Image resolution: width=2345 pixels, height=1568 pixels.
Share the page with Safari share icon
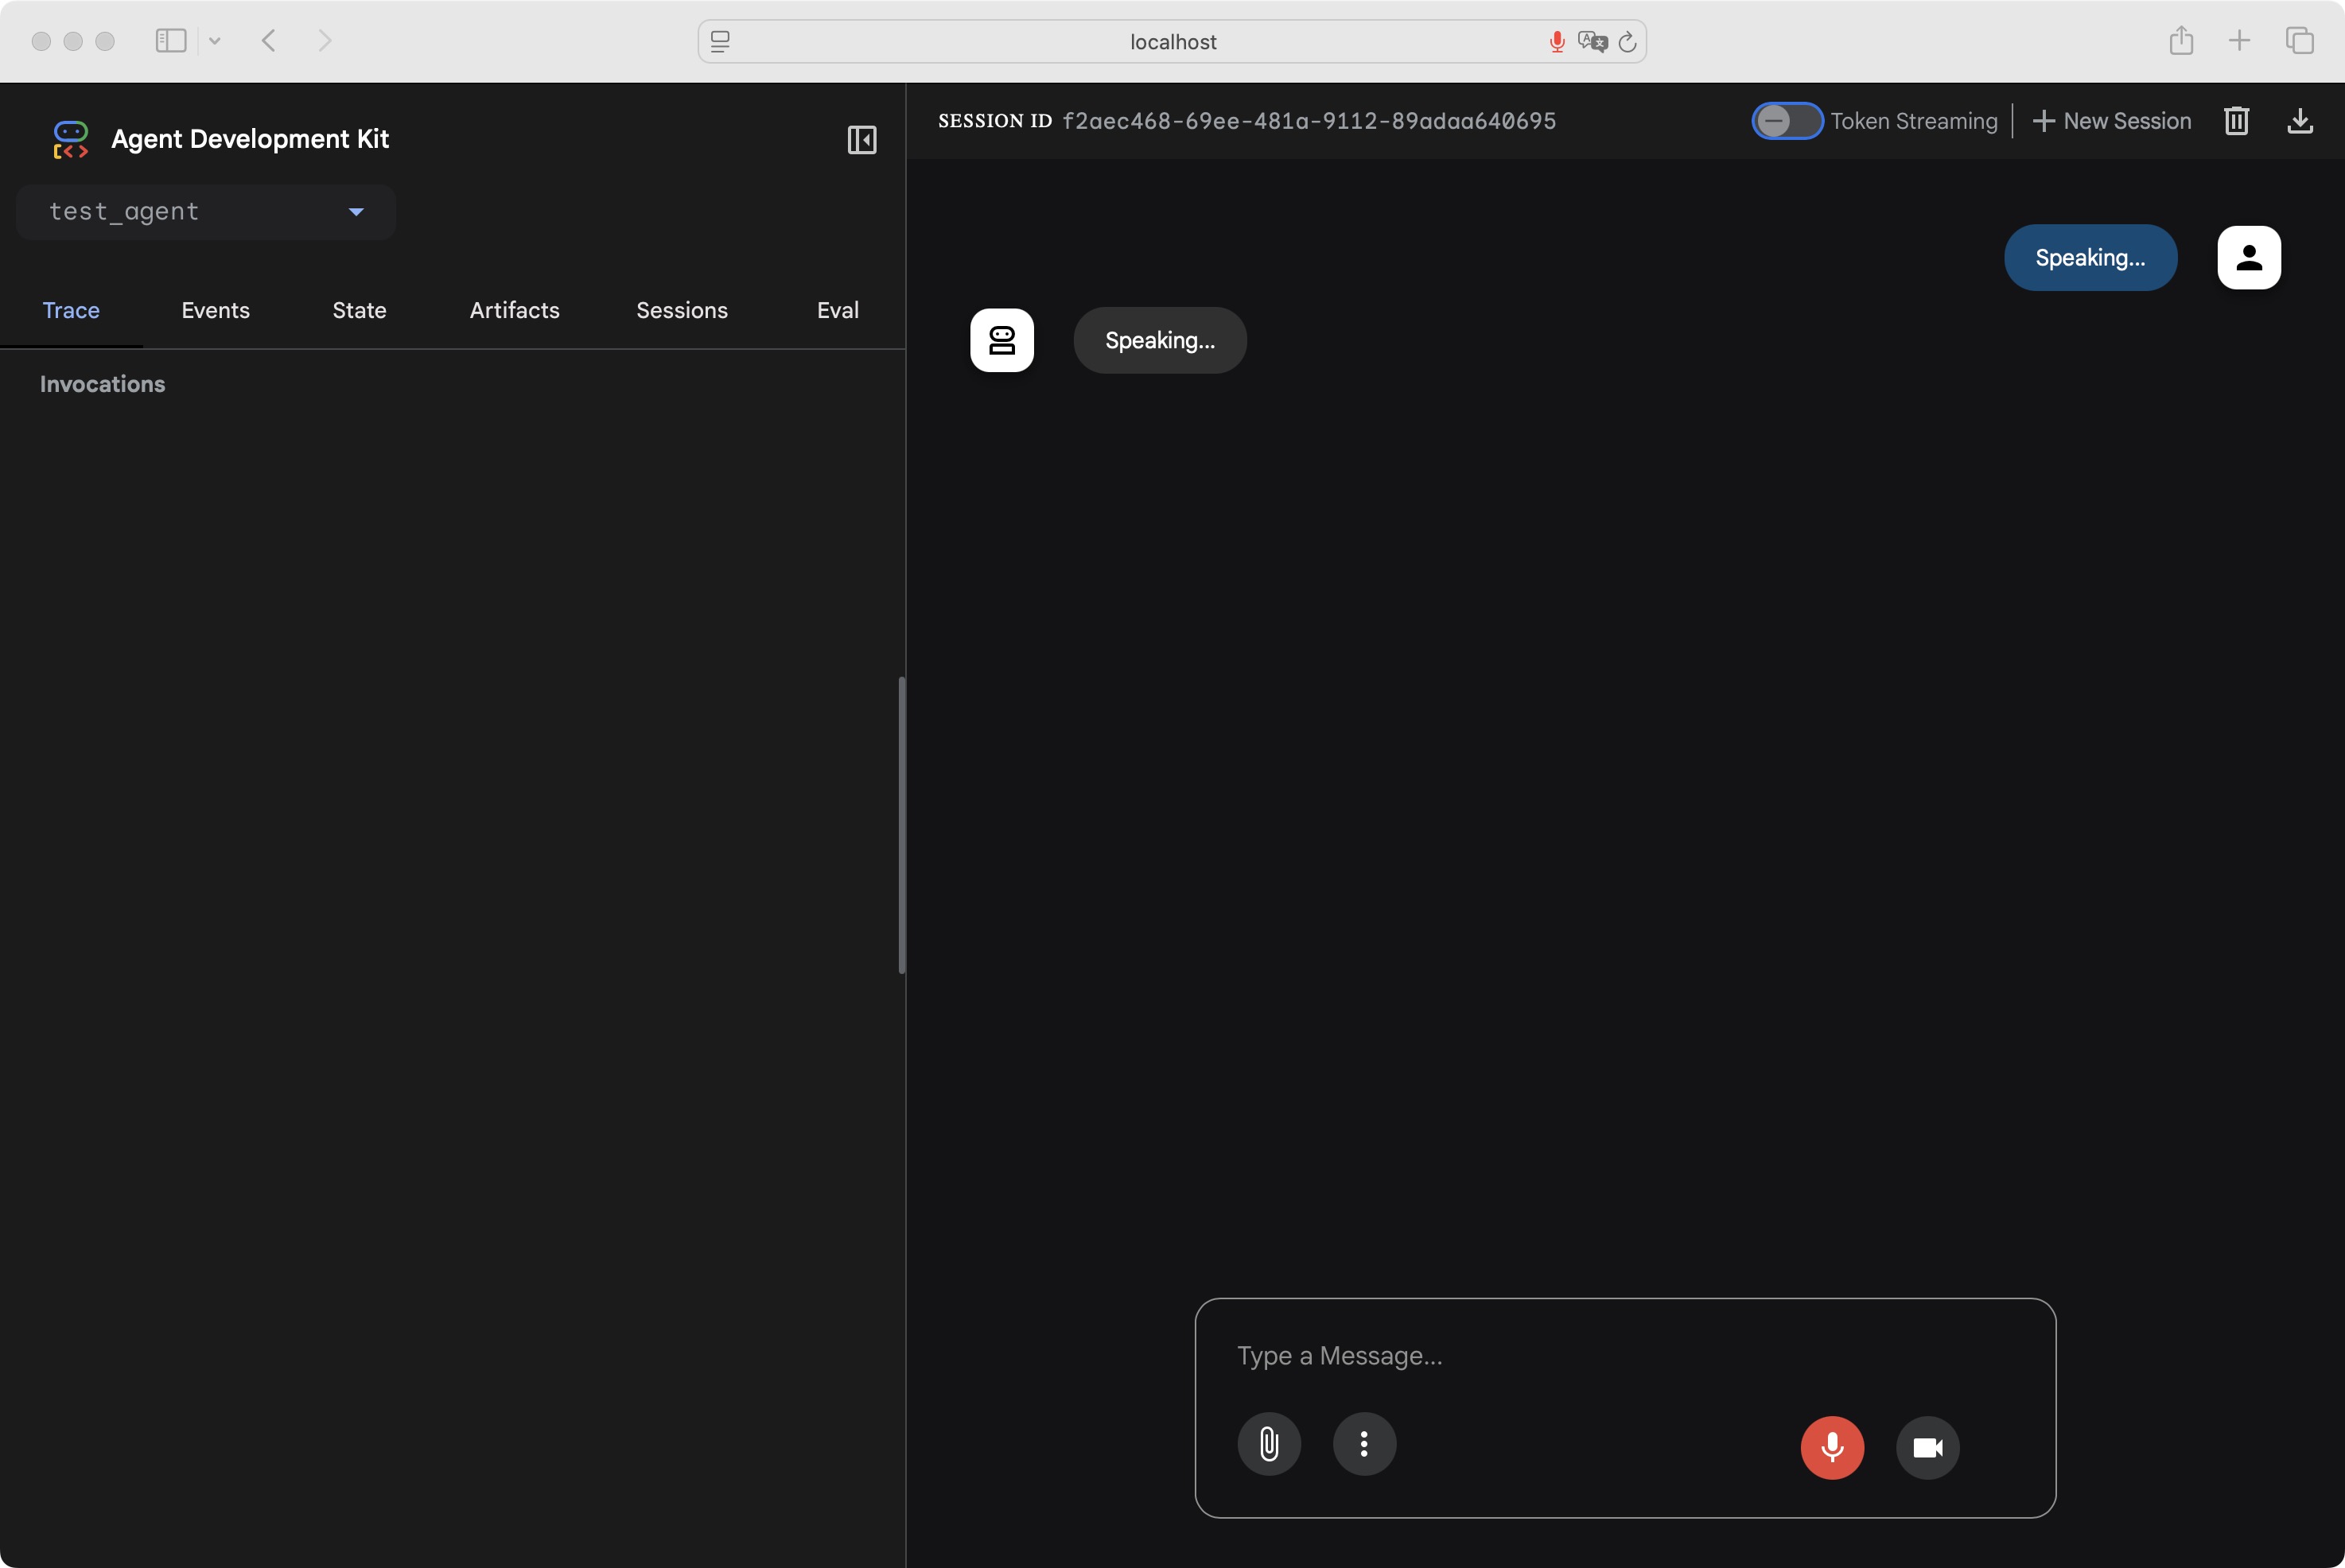[x=2181, y=40]
